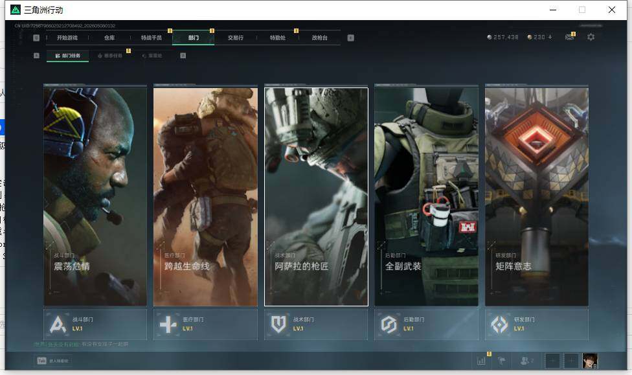Click the 战术部门 shield icon
This screenshot has height=375, width=632.
tap(278, 324)
